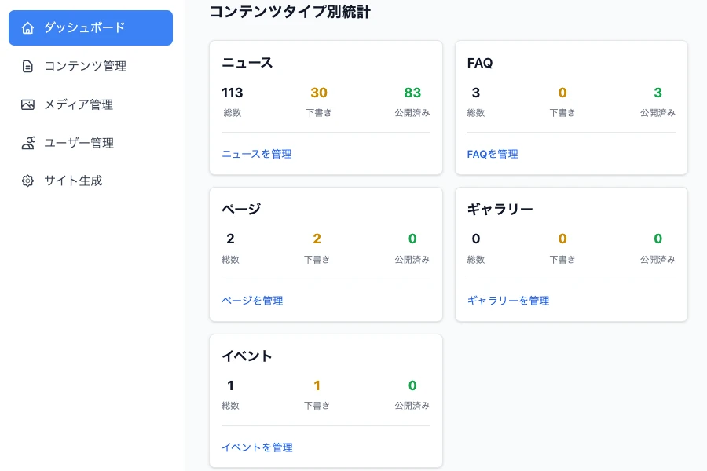This screenshot has height=471, width=707.
Task: Click the イベント total count 1
Action: (x=229, y=385)
